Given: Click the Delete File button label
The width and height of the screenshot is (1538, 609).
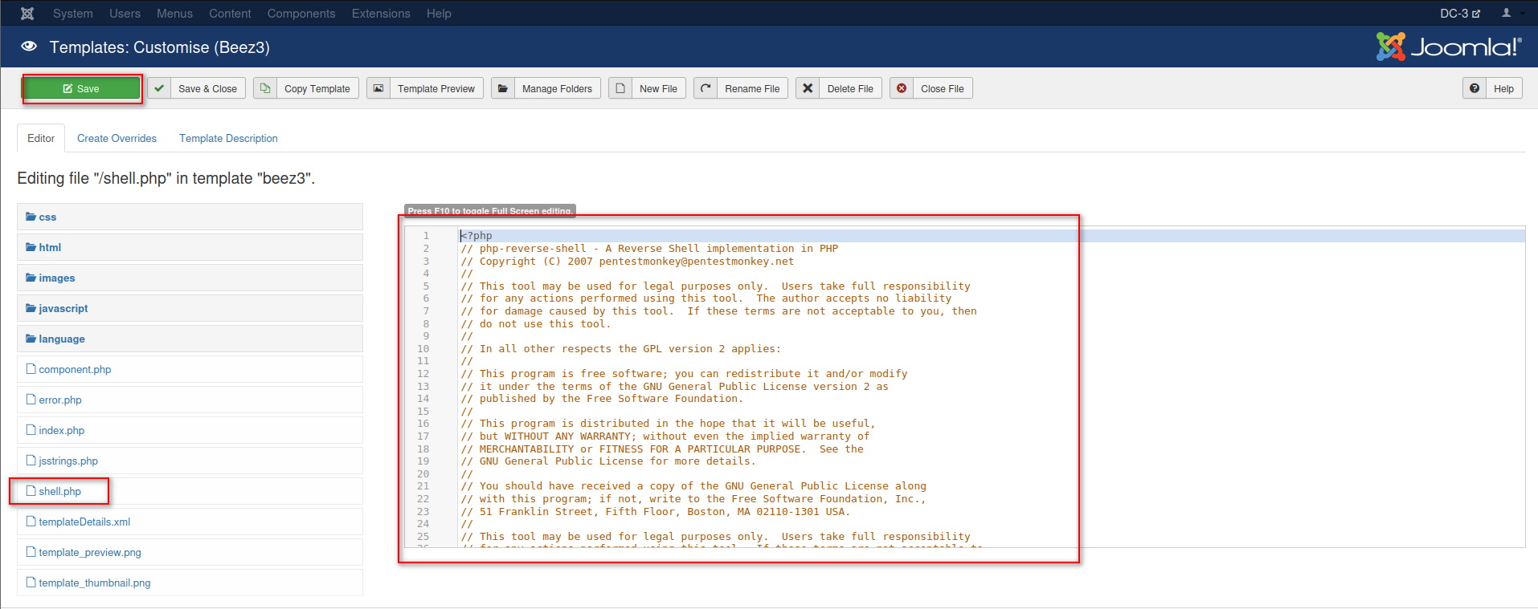Looking at the screenshot, I should 850,89.
